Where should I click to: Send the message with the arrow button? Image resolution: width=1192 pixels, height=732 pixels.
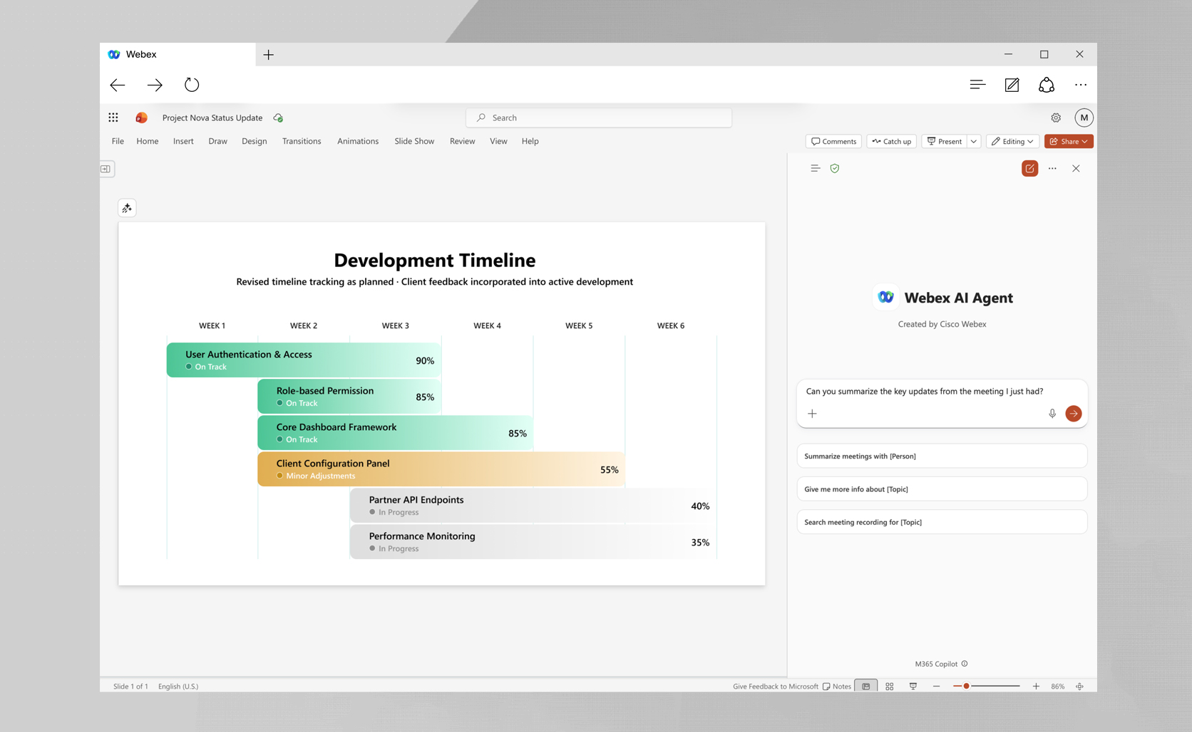(x=1073, y=414)
